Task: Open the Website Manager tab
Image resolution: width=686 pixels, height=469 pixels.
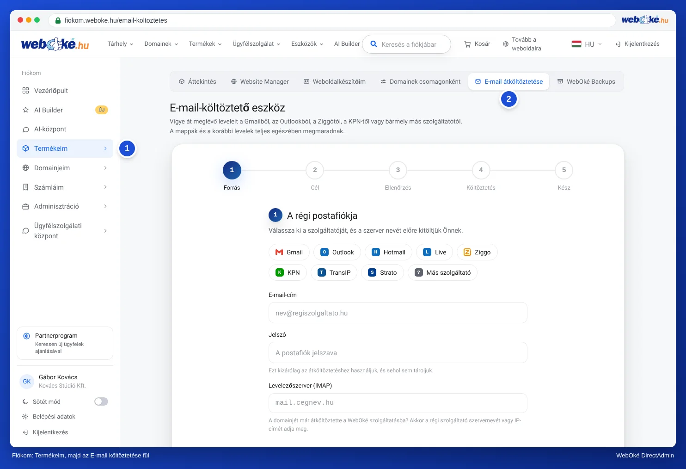Action: 260,81
